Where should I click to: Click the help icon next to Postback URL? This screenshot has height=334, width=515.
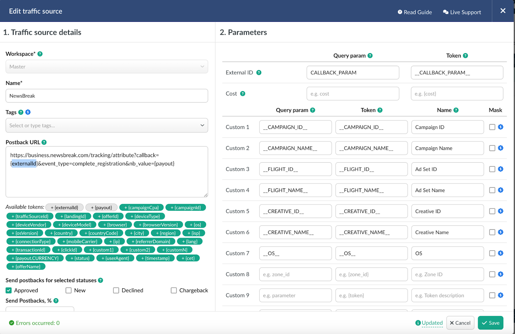tap(44, 142)
